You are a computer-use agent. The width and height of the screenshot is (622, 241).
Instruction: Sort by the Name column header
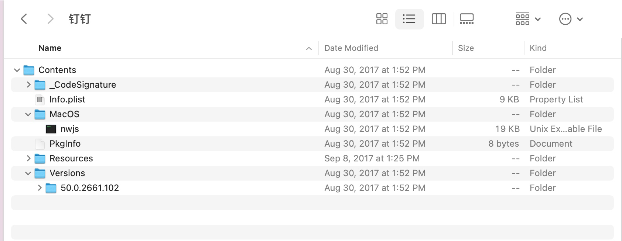point(50,48)
